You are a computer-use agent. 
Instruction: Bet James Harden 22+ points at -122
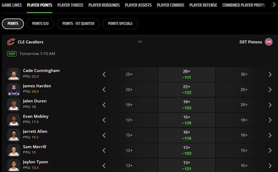186,89
